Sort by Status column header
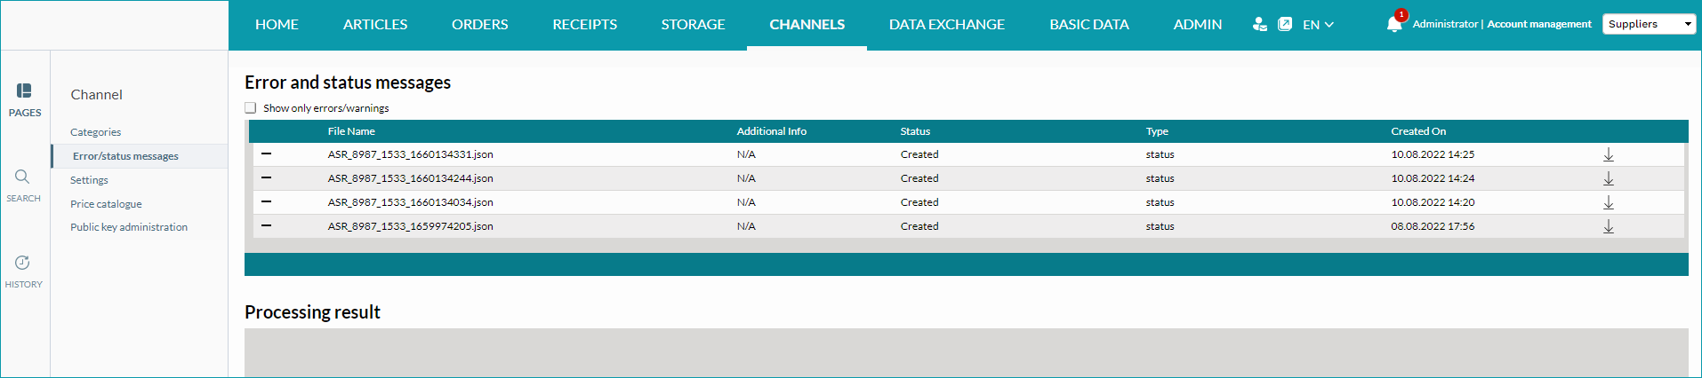Image resolution: width=1702 pixels, height=378 pixels. pos(915,131)
